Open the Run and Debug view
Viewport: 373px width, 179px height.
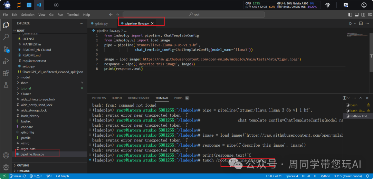point(6,61)
